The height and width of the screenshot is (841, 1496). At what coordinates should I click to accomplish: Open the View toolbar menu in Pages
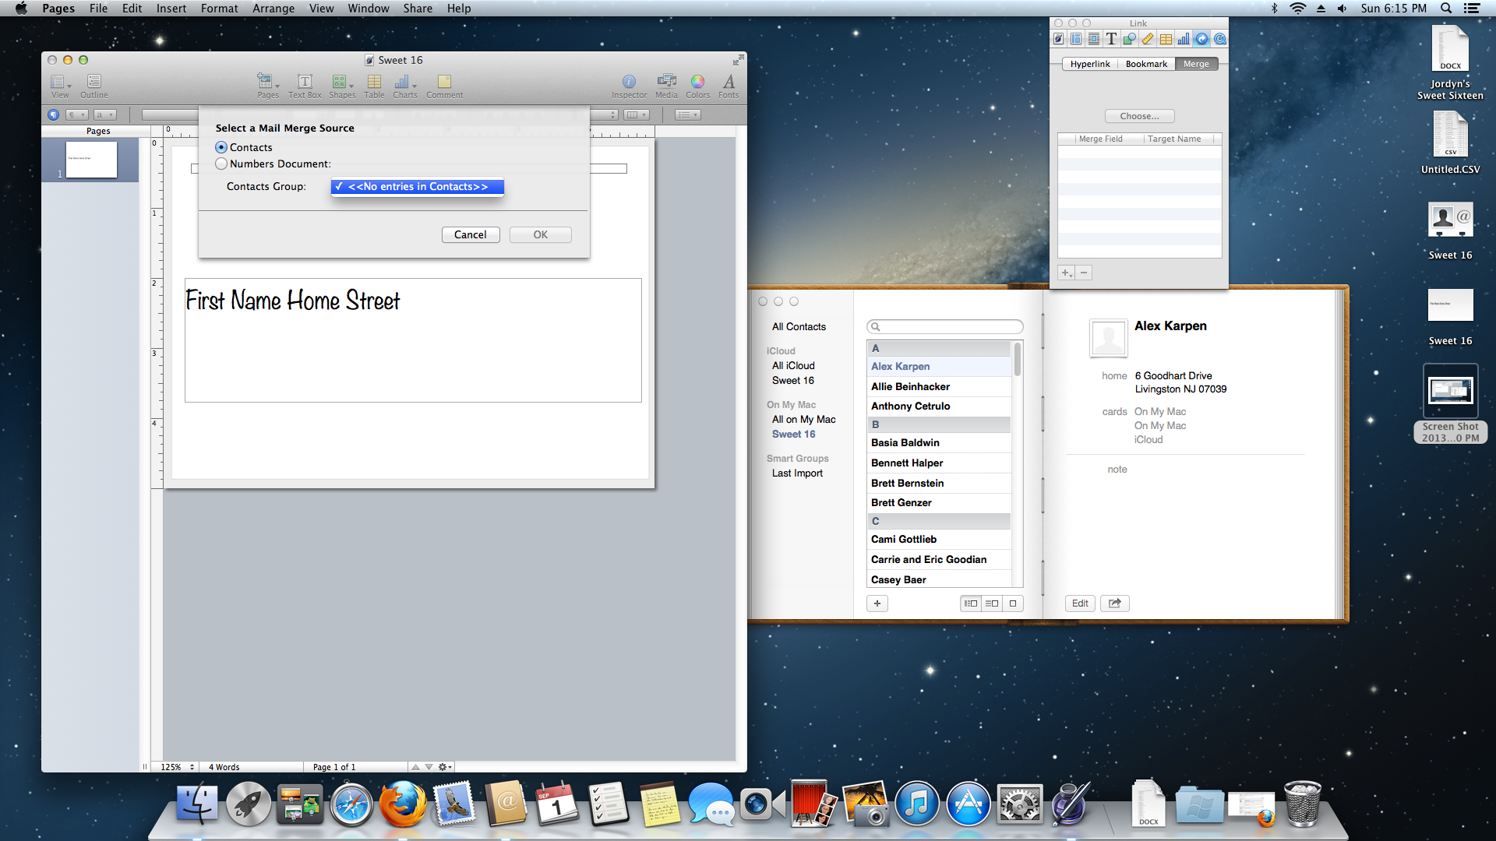[60, 86]
